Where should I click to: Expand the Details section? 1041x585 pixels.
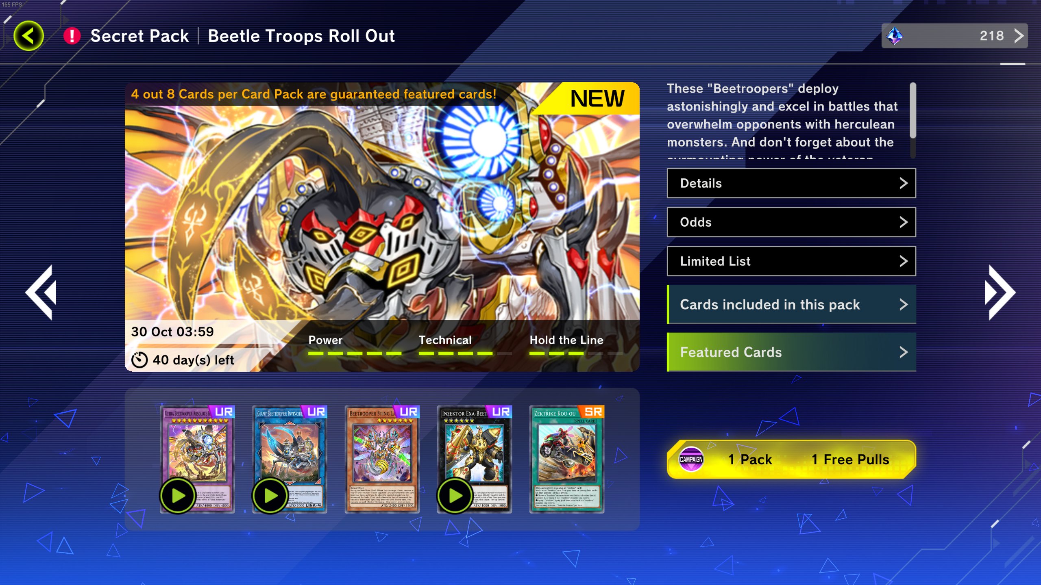pyautogui.click(x=791, y=183)
